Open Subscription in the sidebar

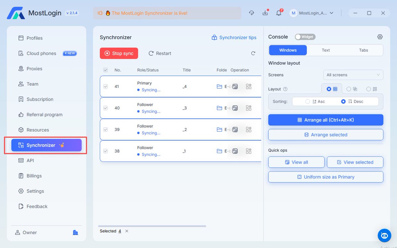tap(46, 99)
